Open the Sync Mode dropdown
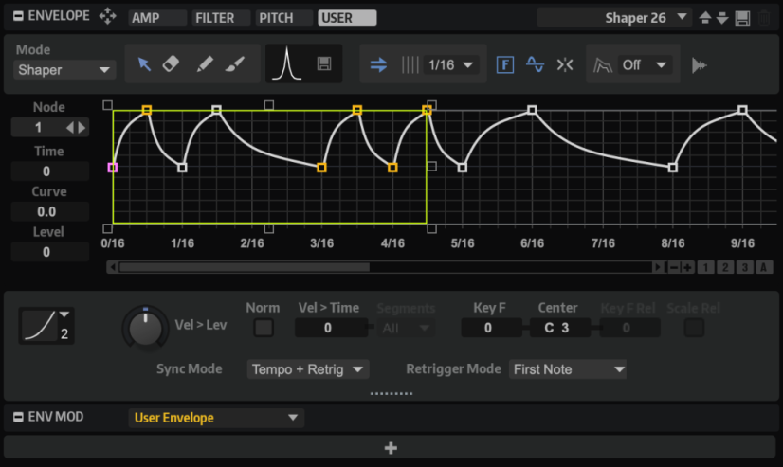This screenshot has height=467, width=783. coord(307,369)
